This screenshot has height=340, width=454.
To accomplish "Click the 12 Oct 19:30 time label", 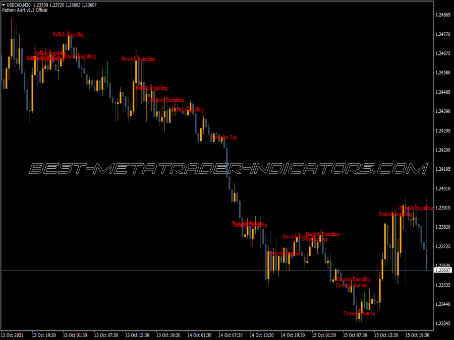I will 44,335.
